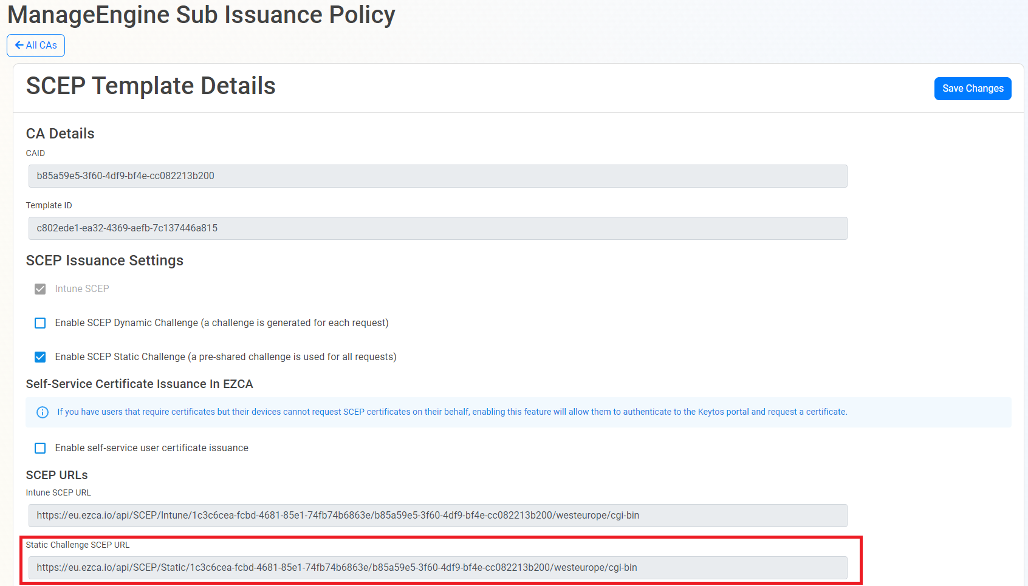
Task: Click the 'CAID' label
Action: pyautogui.click(x=35, y=153)
